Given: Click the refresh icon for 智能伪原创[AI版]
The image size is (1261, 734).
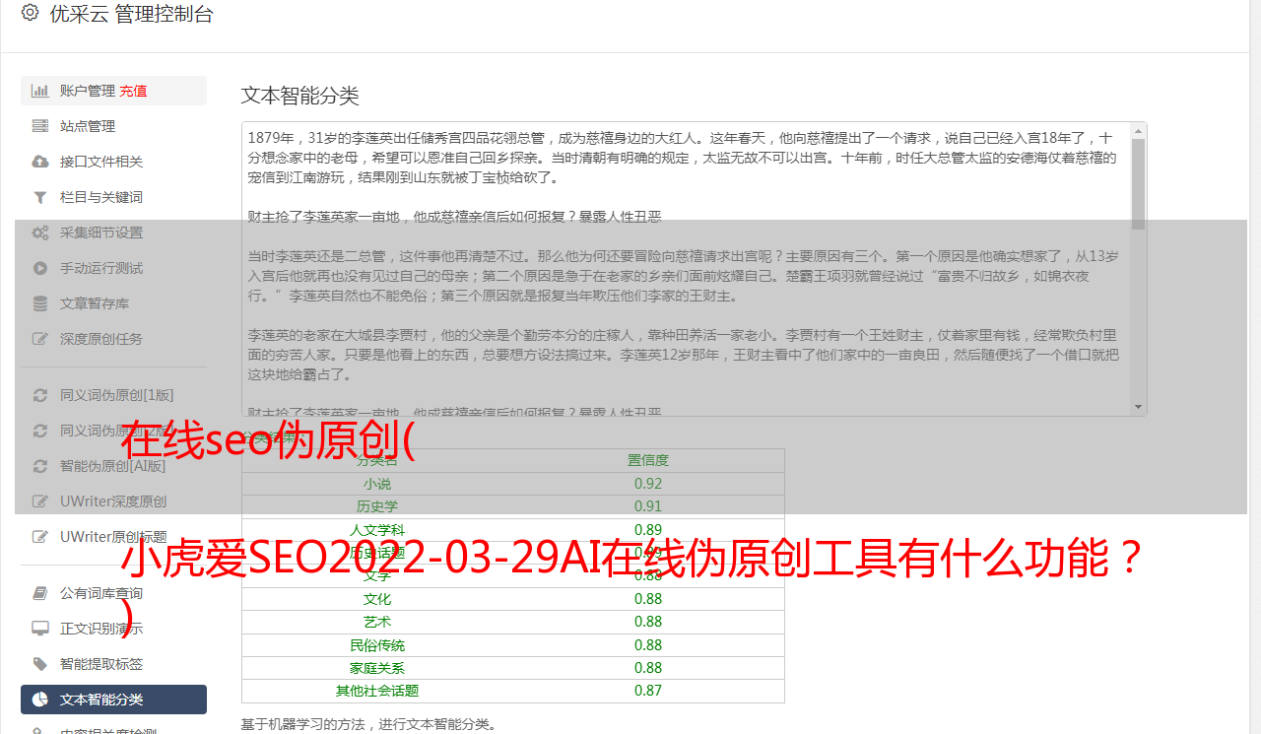Looking at the screenshot, I should (x=40, y=466).
